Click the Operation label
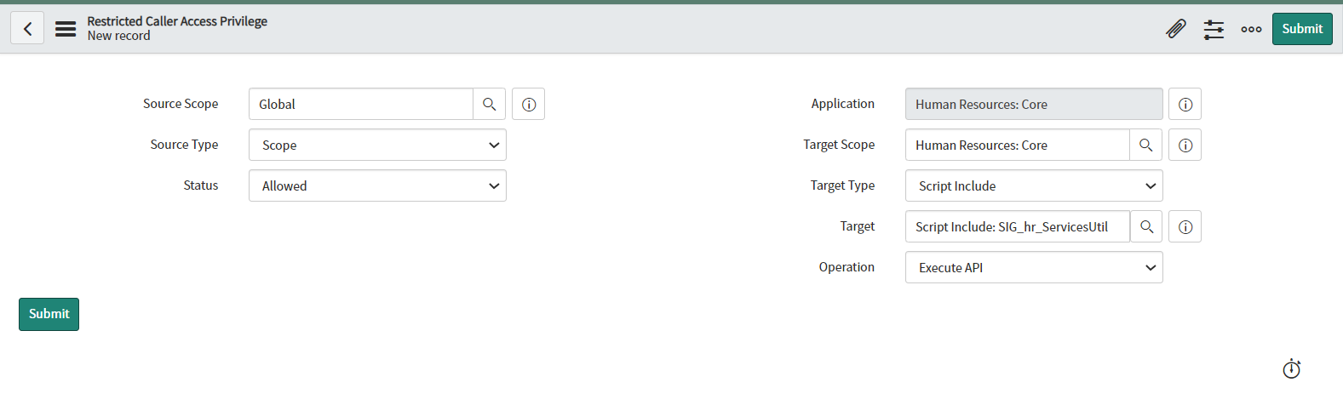The height and width of the screenshot is (405, 1343). click(x=847, y=267)
